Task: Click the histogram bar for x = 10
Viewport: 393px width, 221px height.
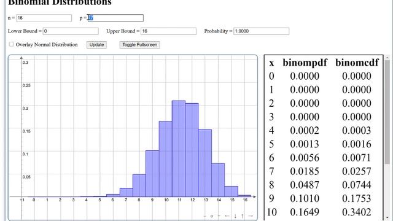Action: (165, 159)
